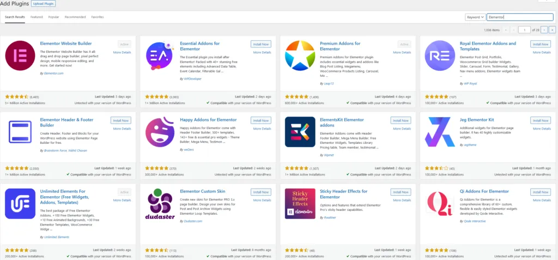Open the Brainstorm Force author link
The height and width of the screenshot is (260, 558).
tap(55, 150)
